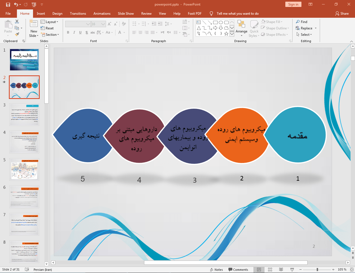Click the zoom level 105 % text
Viewport: 355px width, 273px height.
tap(342, 270)
